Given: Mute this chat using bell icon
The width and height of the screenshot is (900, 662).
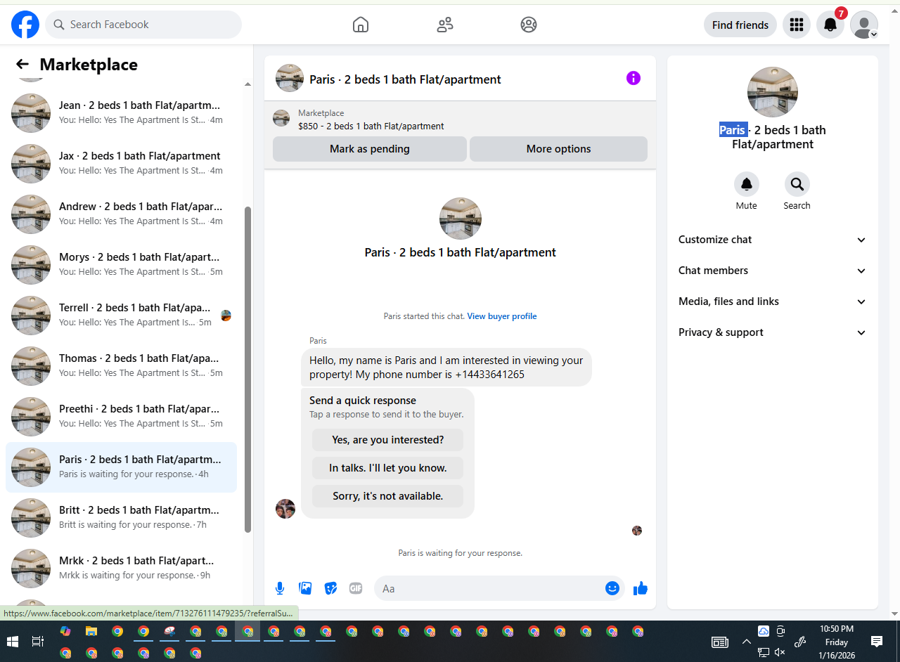Looking at the screenshot, I should coord(747,184).
